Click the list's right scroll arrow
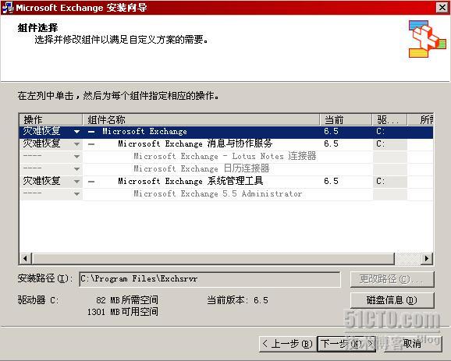The image size is (451, 361). pyautogui.click(x=427, y=258)
